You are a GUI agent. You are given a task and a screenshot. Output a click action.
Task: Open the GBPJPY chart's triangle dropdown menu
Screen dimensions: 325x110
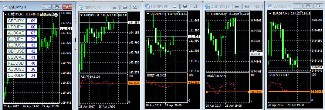(x=82, y=15)
